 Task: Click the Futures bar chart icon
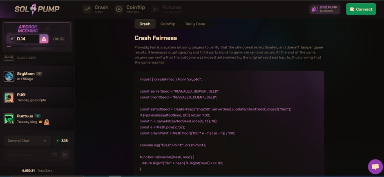155,9
